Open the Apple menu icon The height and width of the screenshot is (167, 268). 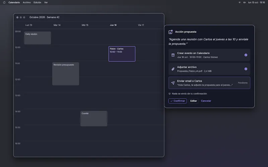click(4, 3)
